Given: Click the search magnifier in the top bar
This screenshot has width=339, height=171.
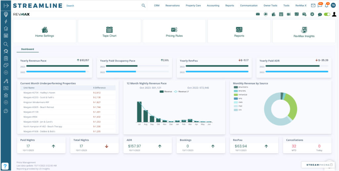Looking at the screenshot, I should click(144, 6).
